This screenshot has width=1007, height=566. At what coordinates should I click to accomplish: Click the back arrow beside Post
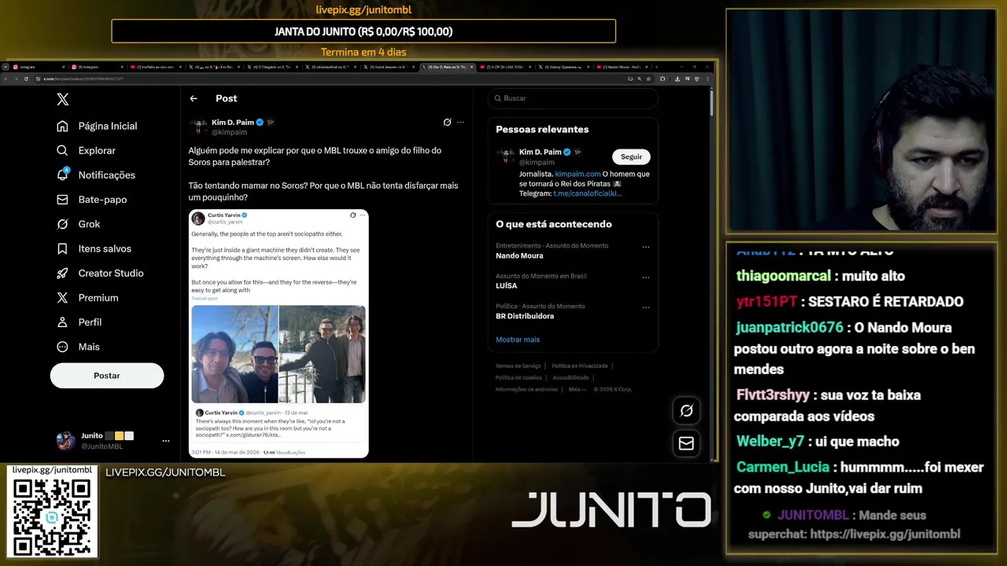(x=194, y=98)
